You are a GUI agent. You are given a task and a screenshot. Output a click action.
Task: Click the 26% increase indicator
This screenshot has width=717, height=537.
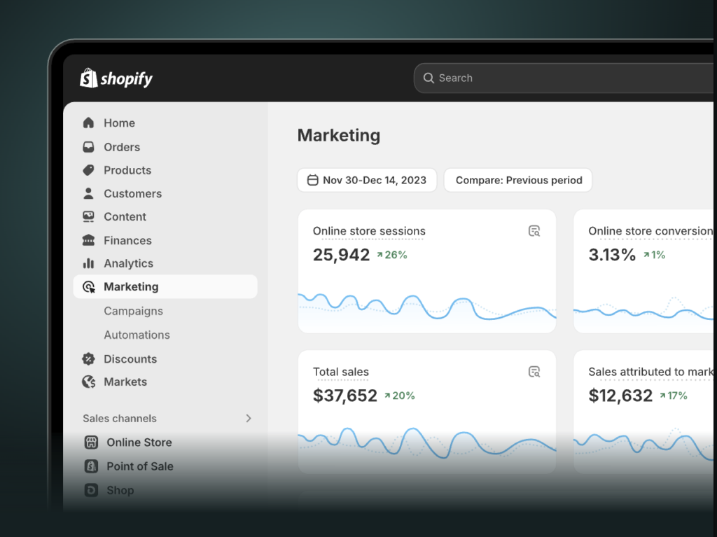coord(392,255)
